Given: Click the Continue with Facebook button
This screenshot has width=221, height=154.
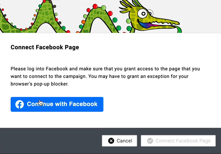Looking at the screenshot, I should 57,104.
